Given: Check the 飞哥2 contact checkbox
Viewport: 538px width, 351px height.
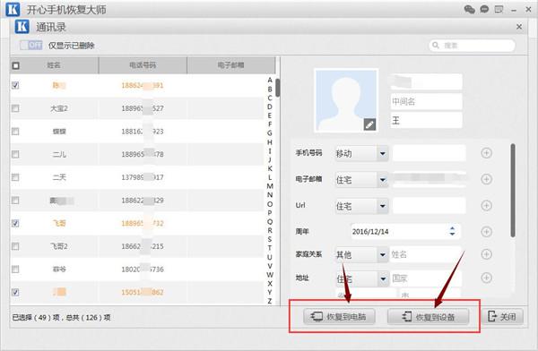Looking at the screenshot, I should click(x=15, y=246).
